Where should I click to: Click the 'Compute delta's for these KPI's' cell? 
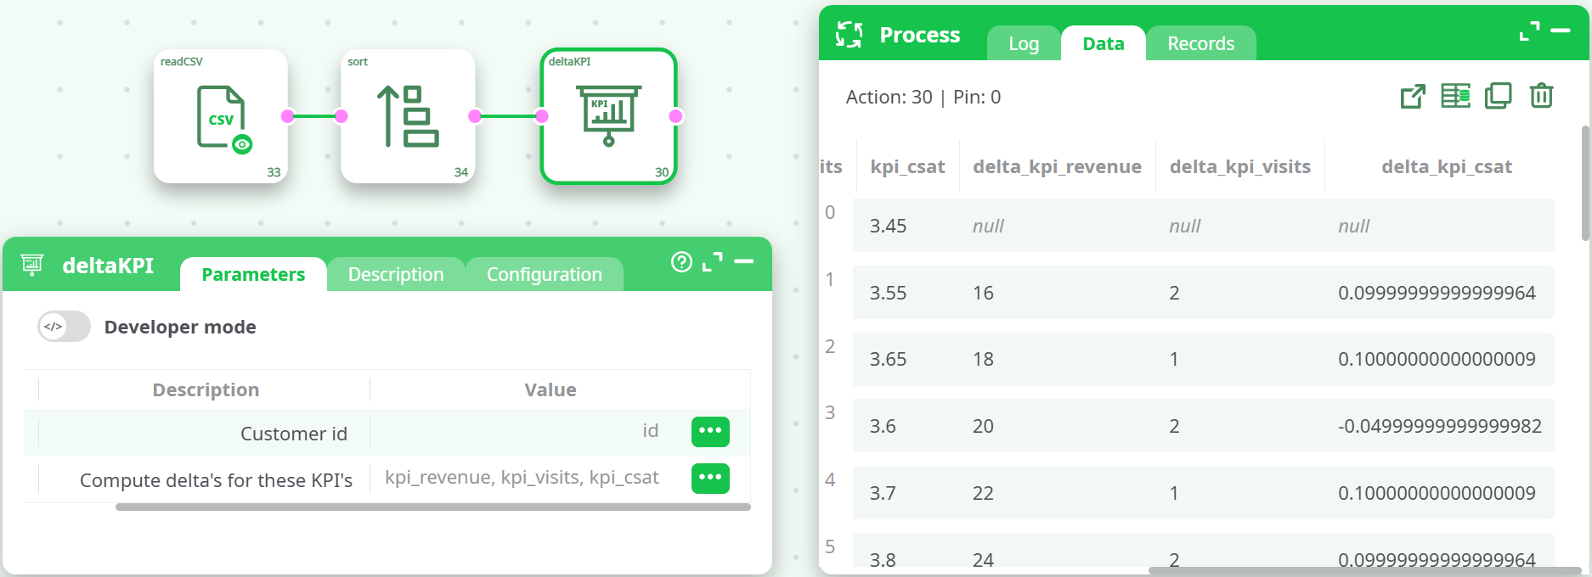tap(205, 479)
